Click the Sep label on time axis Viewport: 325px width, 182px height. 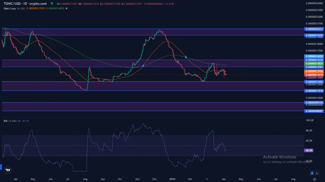tap(103, 179)
